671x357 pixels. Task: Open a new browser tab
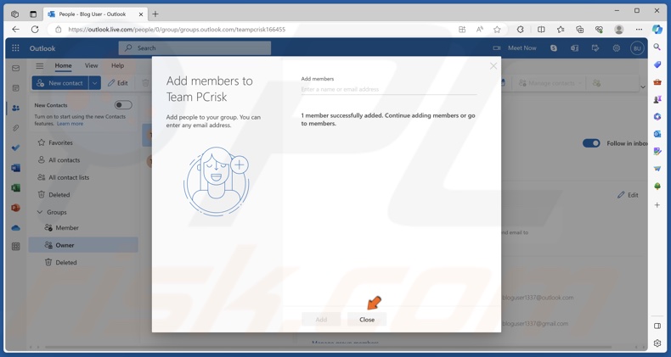coord(155,14)
